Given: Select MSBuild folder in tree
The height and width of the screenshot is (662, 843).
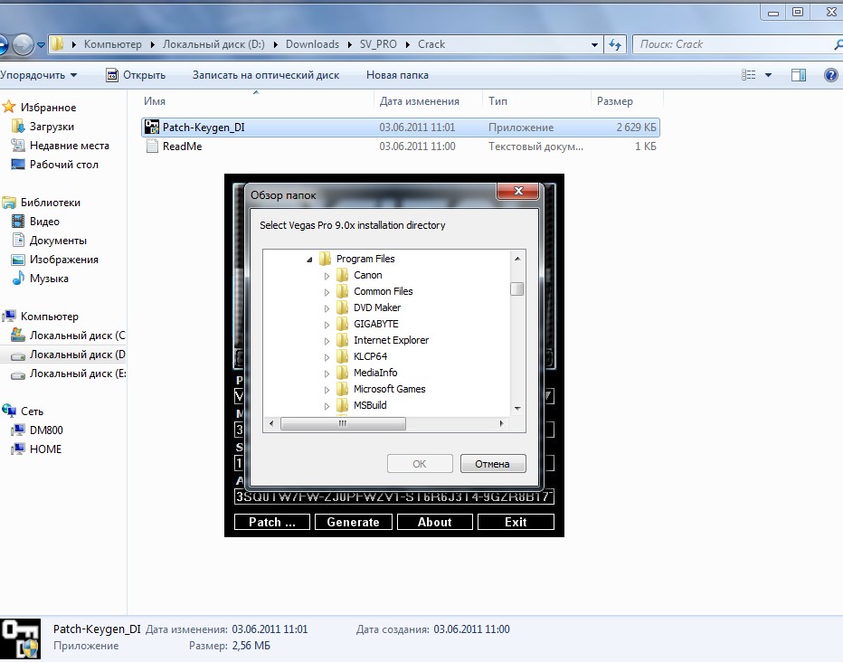Looking at the screenshot, I should (x=370, y=405).
